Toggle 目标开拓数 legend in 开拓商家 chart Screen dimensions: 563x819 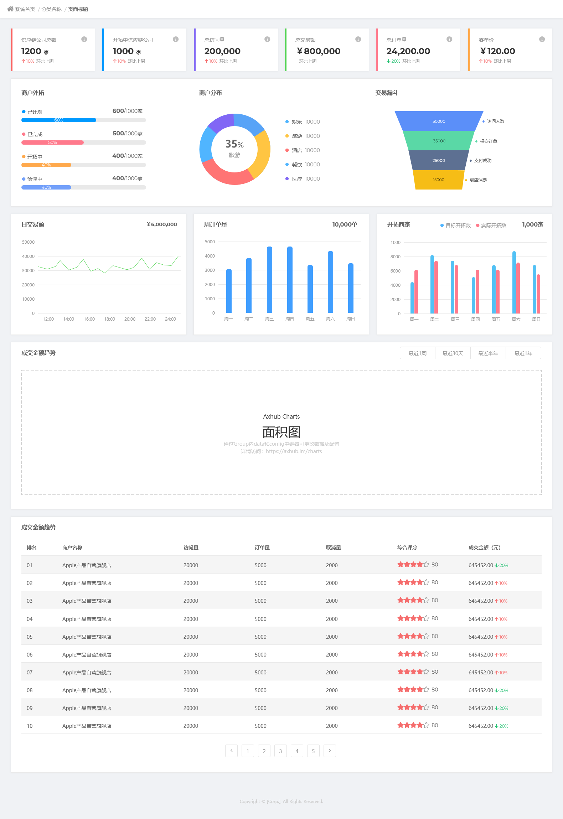pos(455,226)
